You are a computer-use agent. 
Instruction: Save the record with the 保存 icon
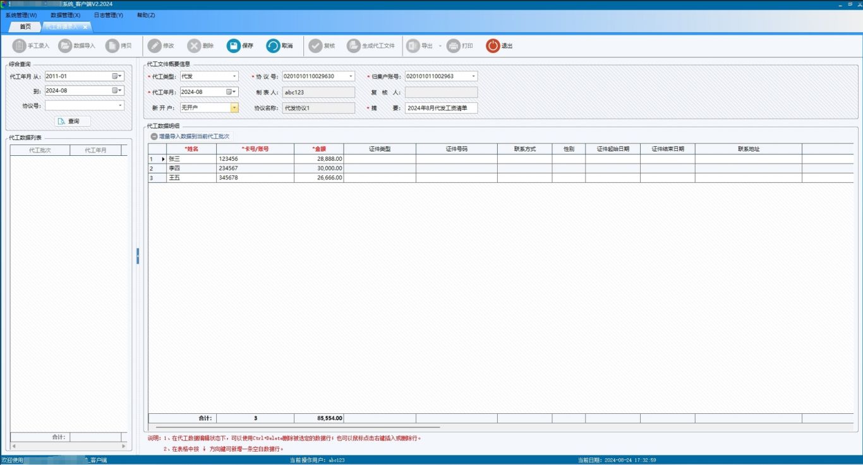tap(234, 46)
